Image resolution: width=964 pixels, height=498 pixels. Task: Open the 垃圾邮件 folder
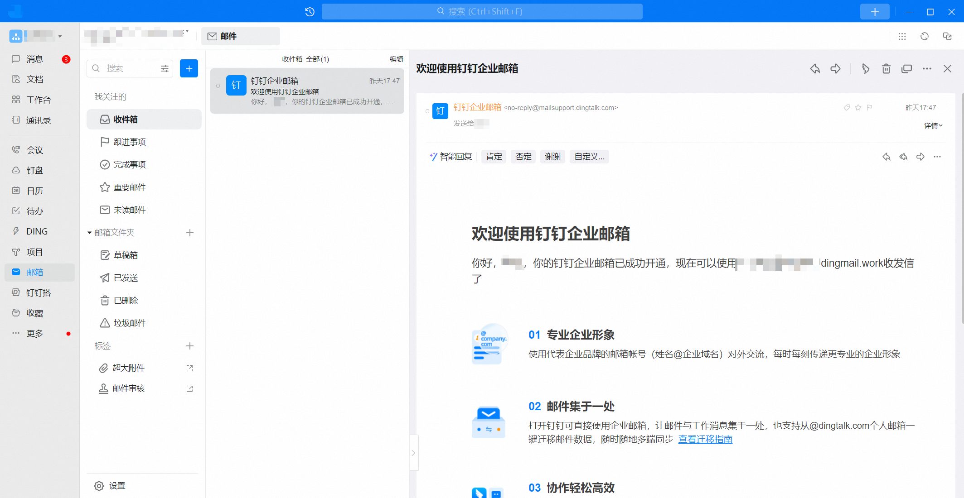pos(144,323)
